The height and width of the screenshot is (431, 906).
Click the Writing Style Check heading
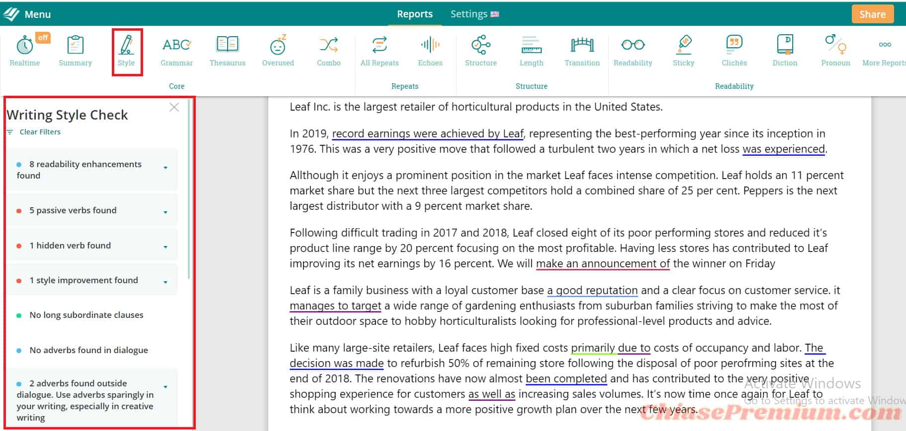click(x=67, y=115)
